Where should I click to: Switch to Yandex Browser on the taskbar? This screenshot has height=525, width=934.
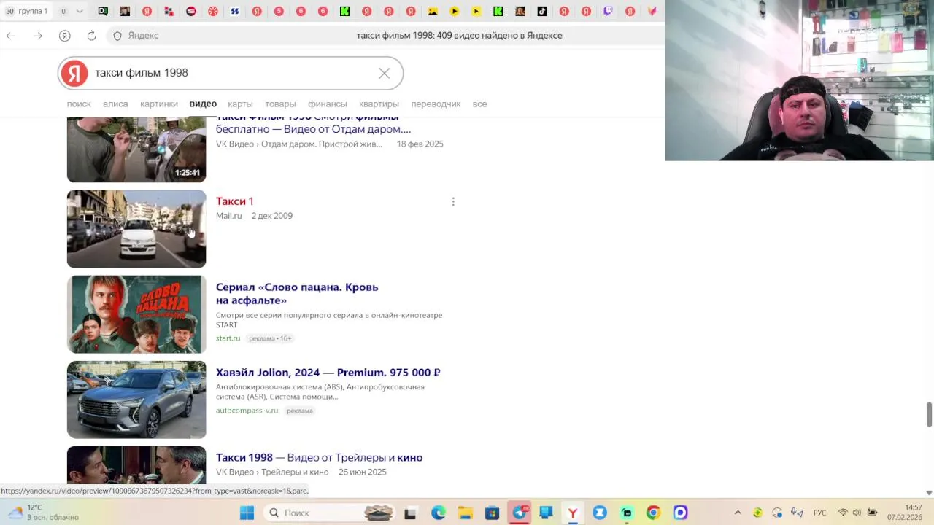click(573, 513)
